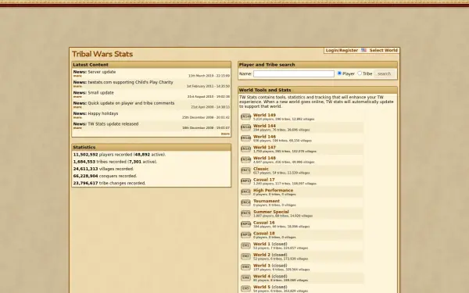Select the Tribe radio button
The height and width of the screenshot is (293, 469).
click(360, 73)
